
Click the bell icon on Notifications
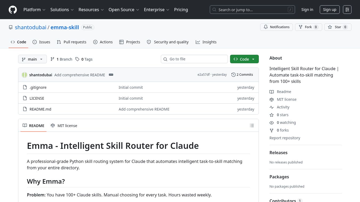pyautogui.click(x=266, y=27)
